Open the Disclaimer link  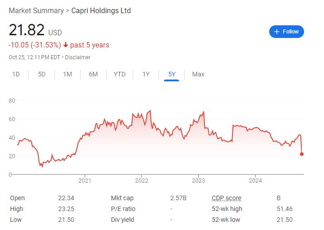[x=79, y=57]
